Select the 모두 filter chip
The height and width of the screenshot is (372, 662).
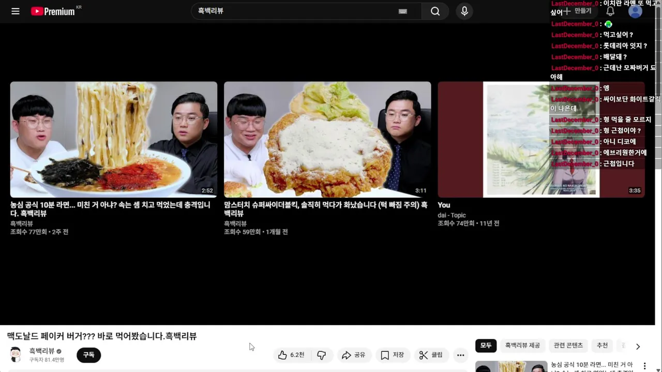pyautogui.click(x=486, y=345)
